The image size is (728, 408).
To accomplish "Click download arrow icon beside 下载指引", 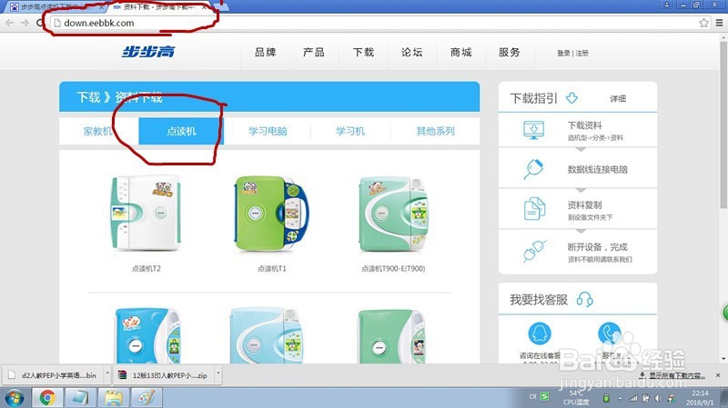I will 572,98.
